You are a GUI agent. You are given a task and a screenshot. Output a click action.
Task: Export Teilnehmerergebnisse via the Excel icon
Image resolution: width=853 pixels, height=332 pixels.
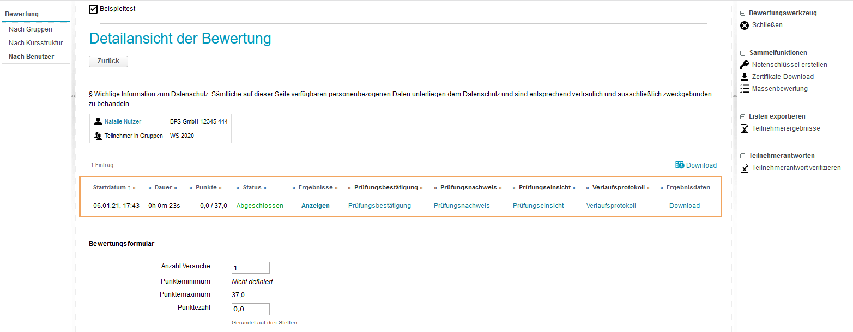(745, 128)
